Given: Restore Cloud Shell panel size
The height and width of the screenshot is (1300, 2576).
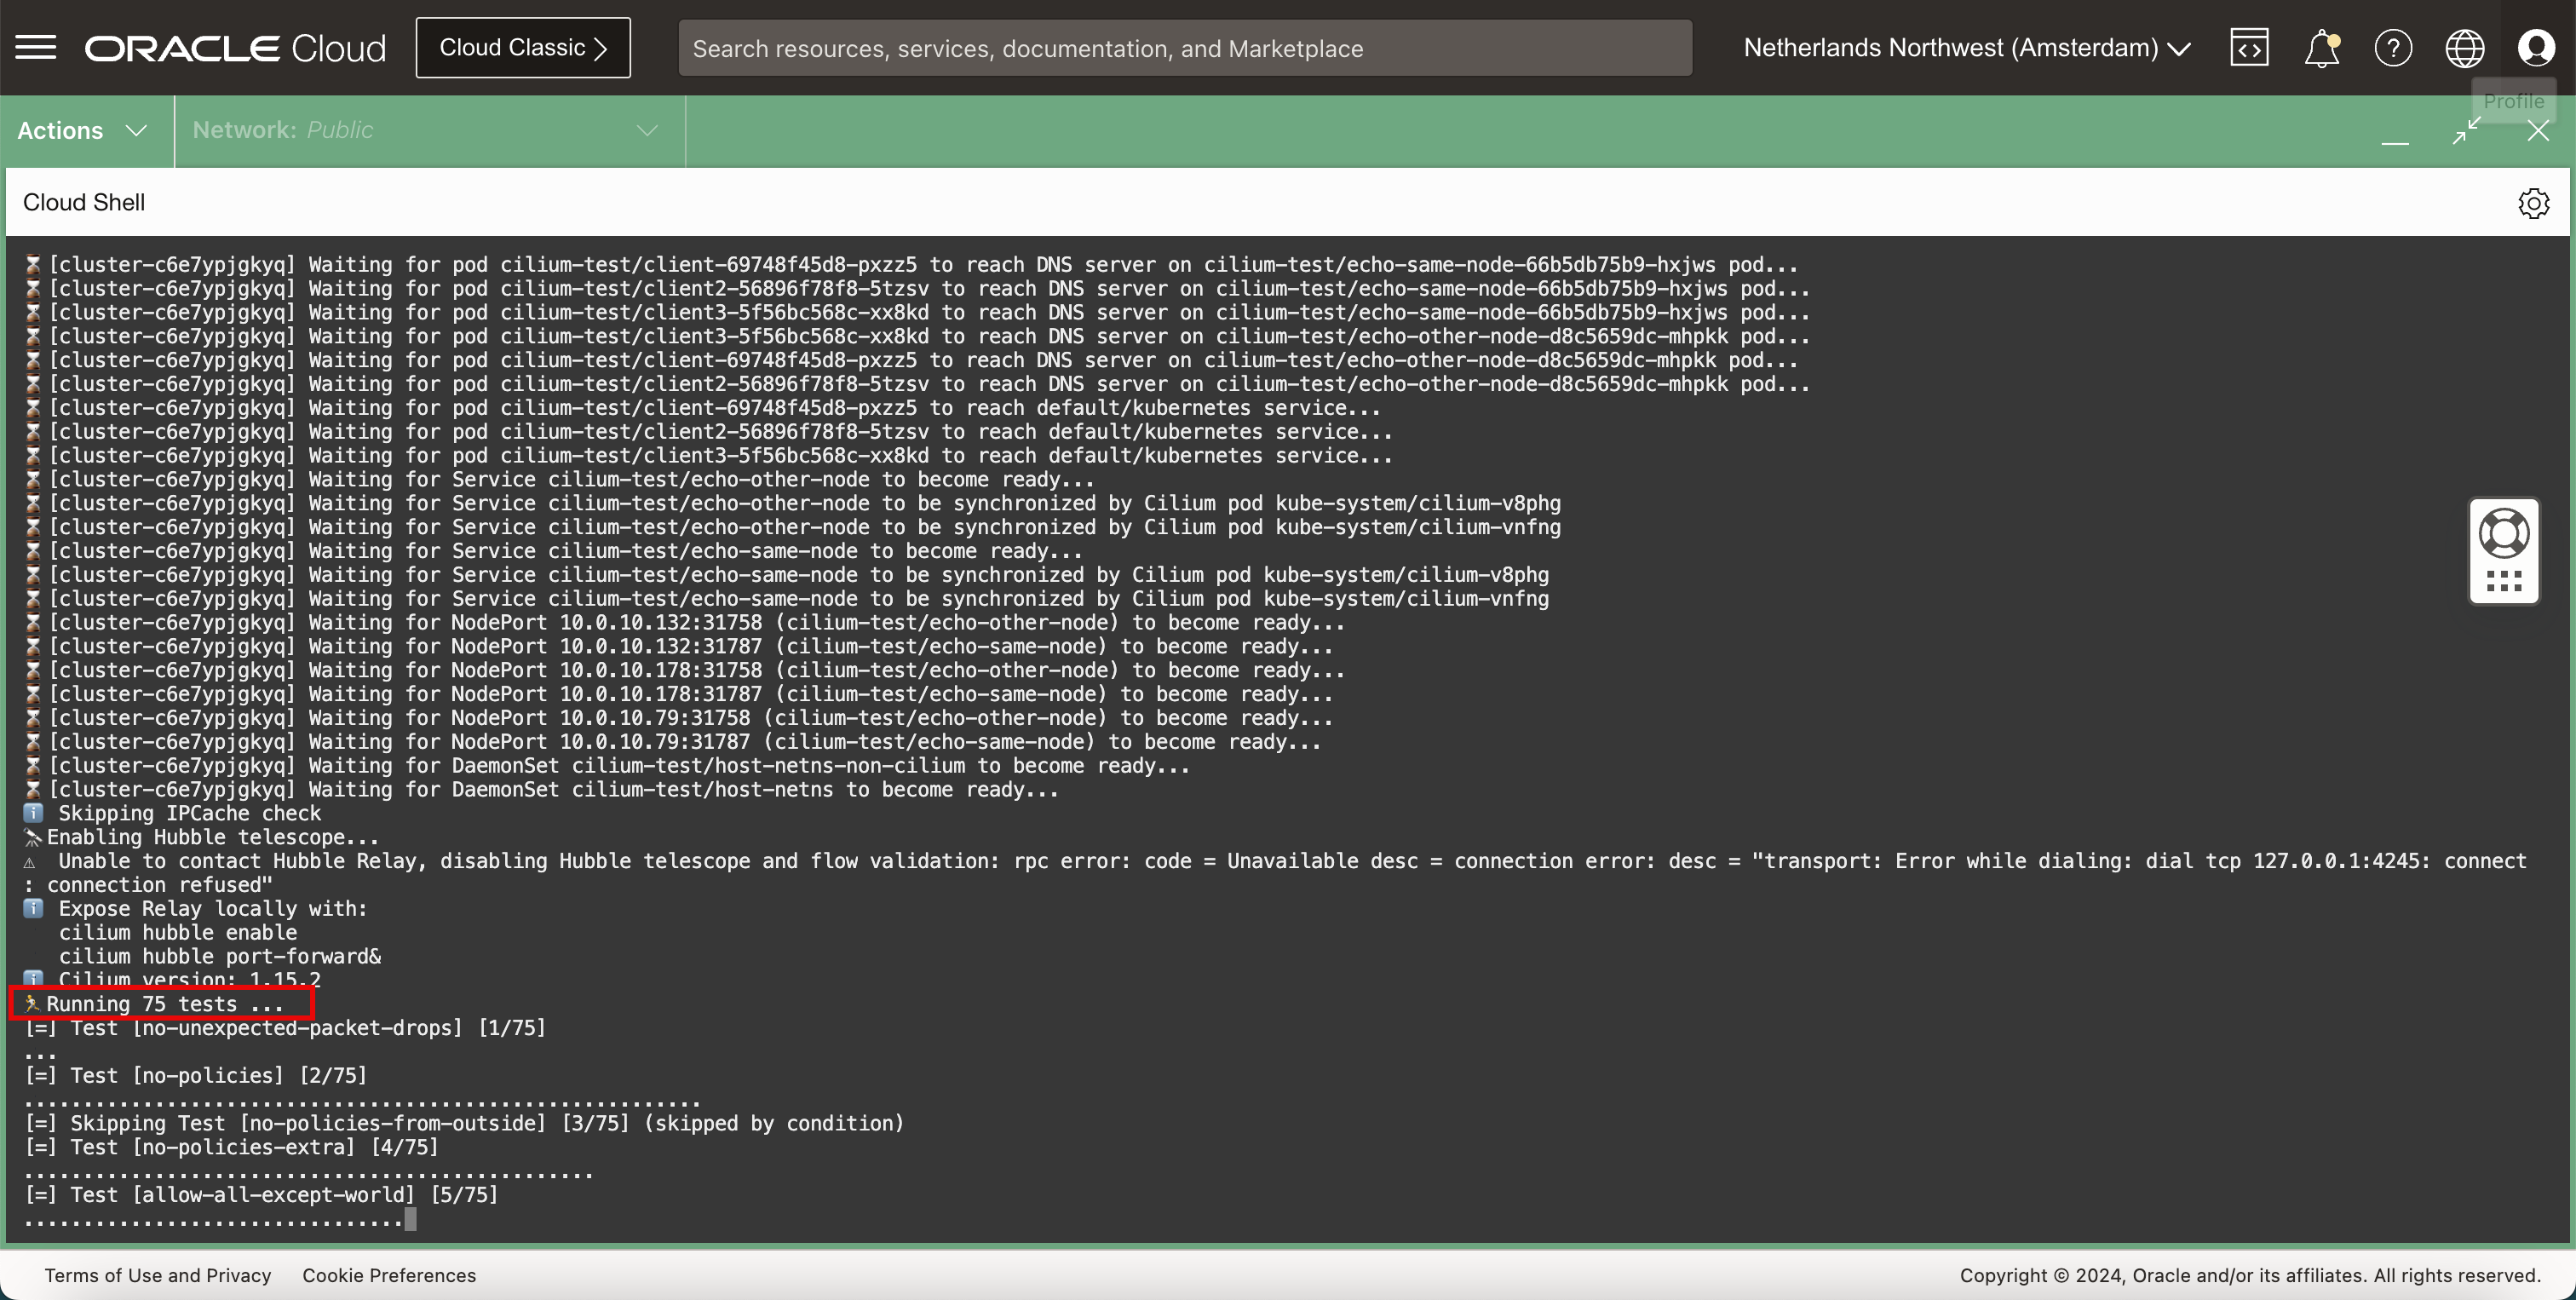Looking at the screenshot, I should tap(2466, 131).
